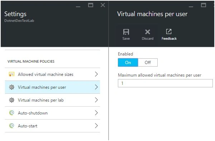215x141 pixels.
Task: Click the gear icon for Virtual machines per lab
Action: point(12,100)
